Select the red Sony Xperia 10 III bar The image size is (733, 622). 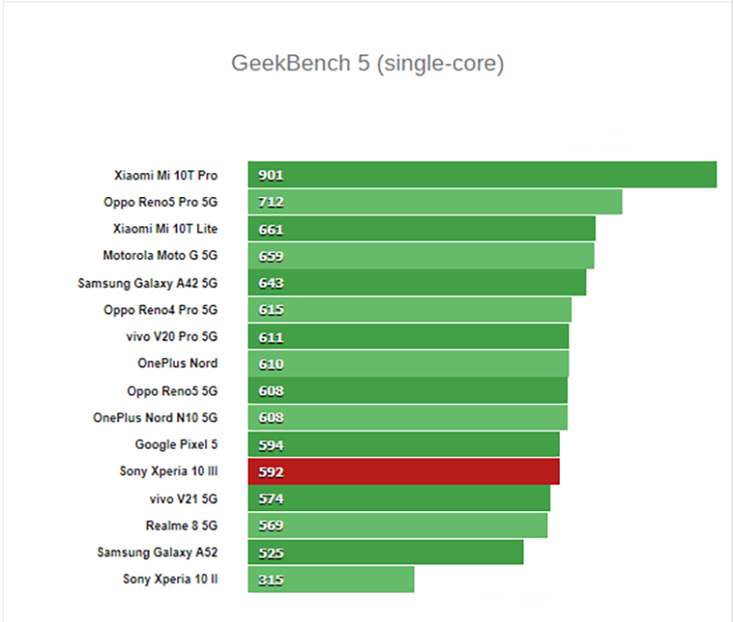click(403, 472)
